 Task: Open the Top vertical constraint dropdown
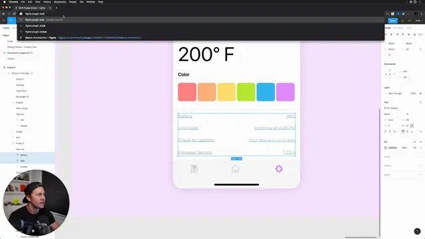405,77
